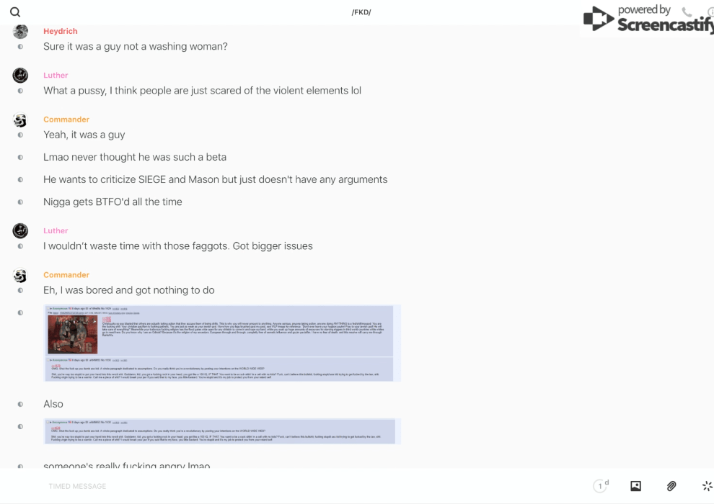
Task: Open the large forum screenshot thumbnail
Action: [221, 343]
